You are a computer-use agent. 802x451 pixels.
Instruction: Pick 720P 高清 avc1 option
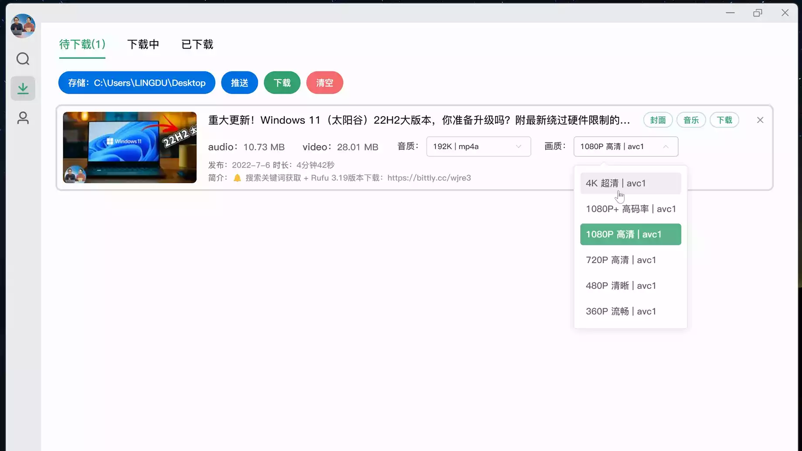630,260
